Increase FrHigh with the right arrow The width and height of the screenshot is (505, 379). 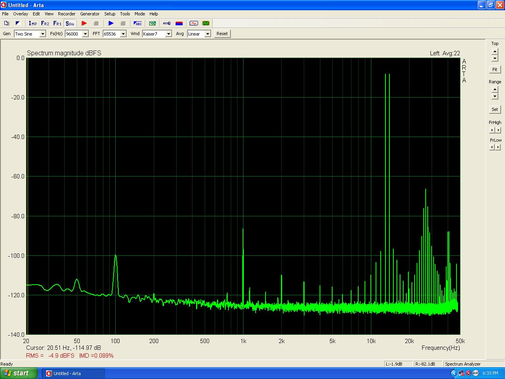point(498,130)
